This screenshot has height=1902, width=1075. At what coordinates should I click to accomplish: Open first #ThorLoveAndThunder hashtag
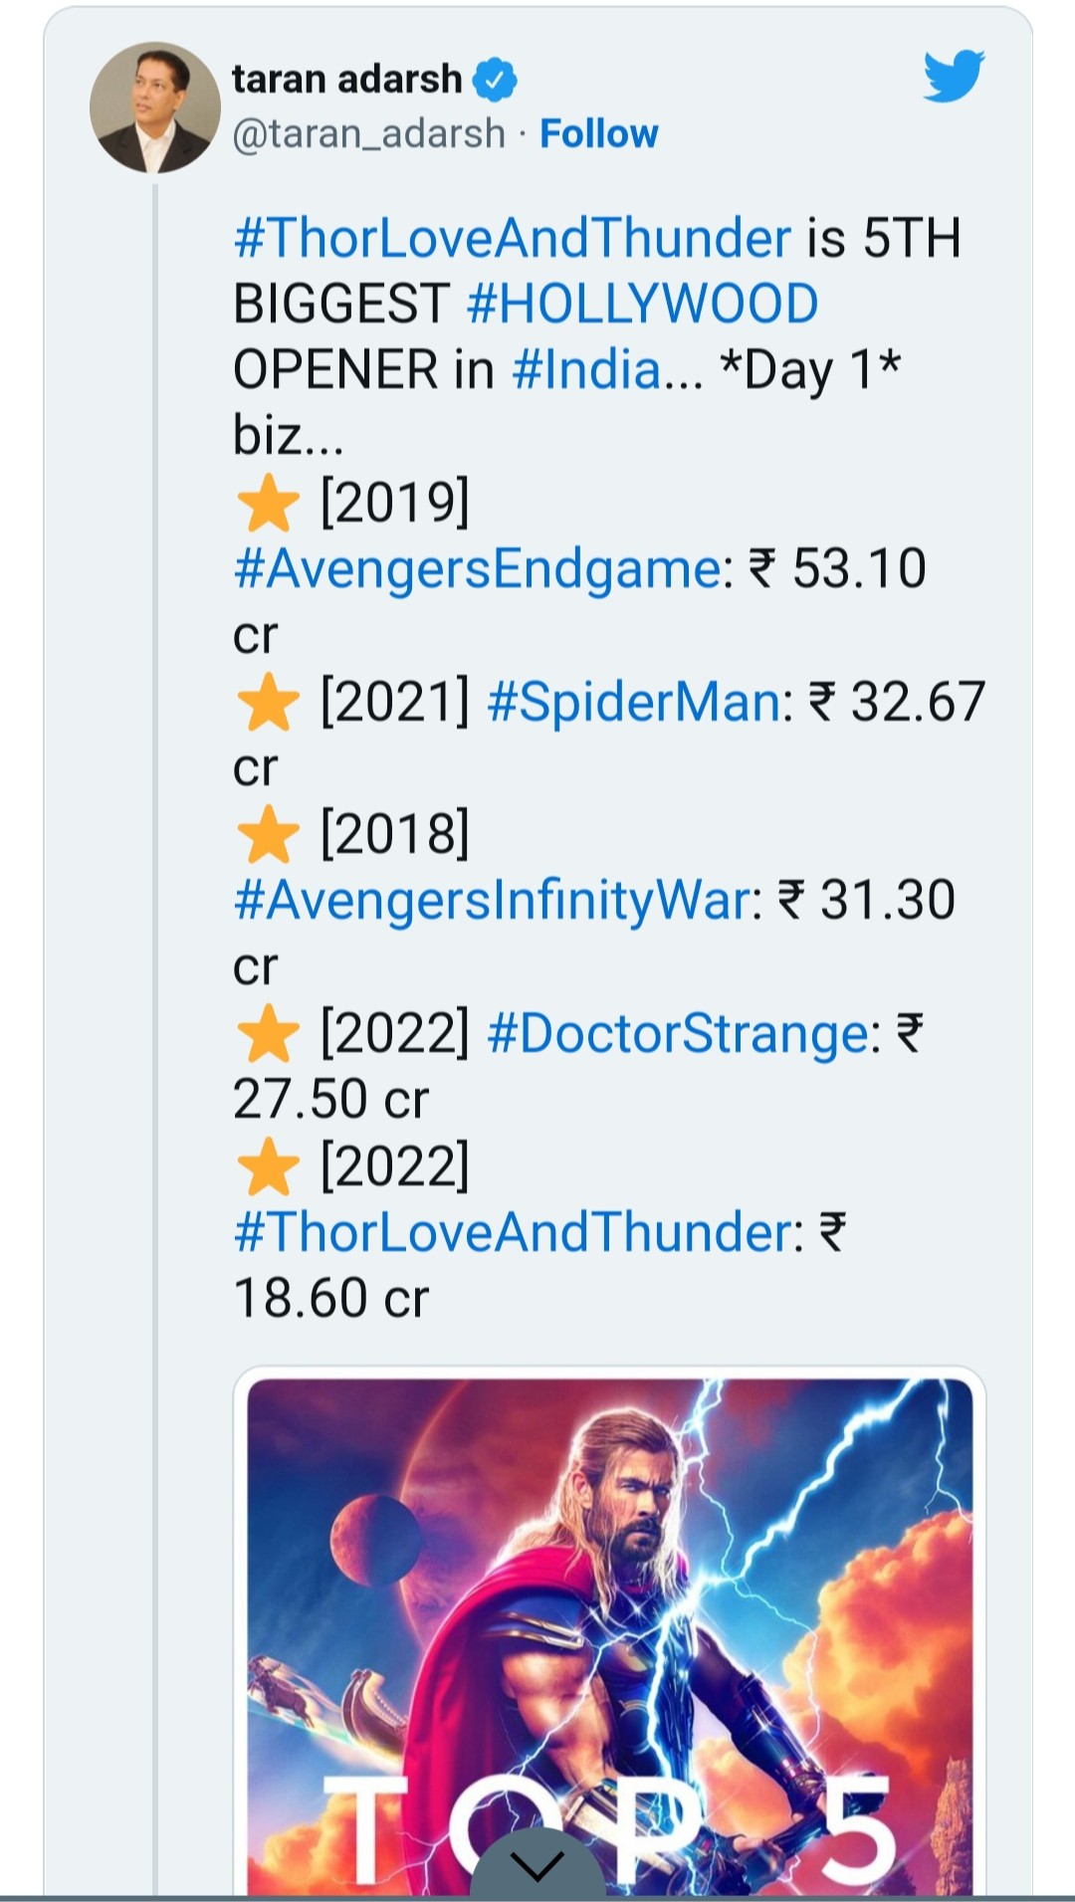pos(513,239)
